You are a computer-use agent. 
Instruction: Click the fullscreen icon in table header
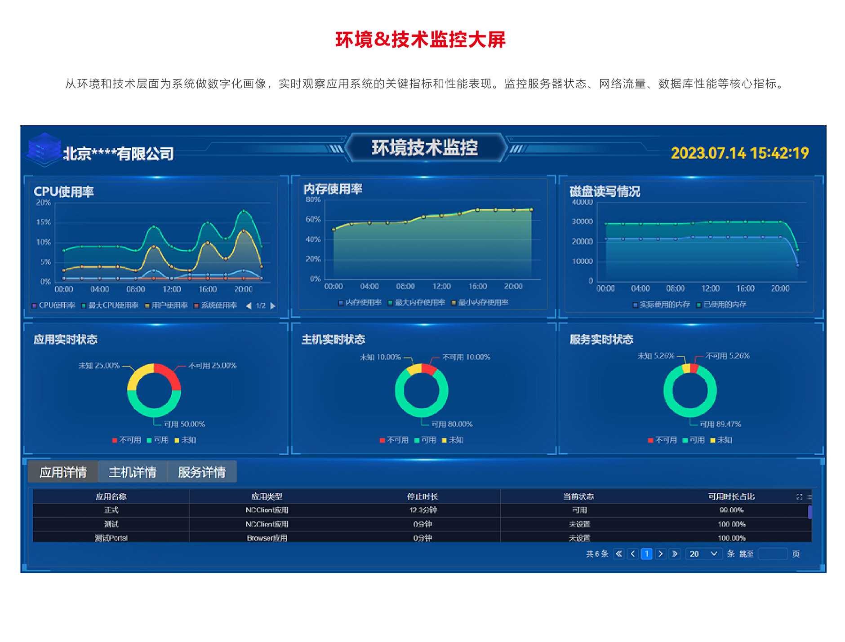coord(799,496)
